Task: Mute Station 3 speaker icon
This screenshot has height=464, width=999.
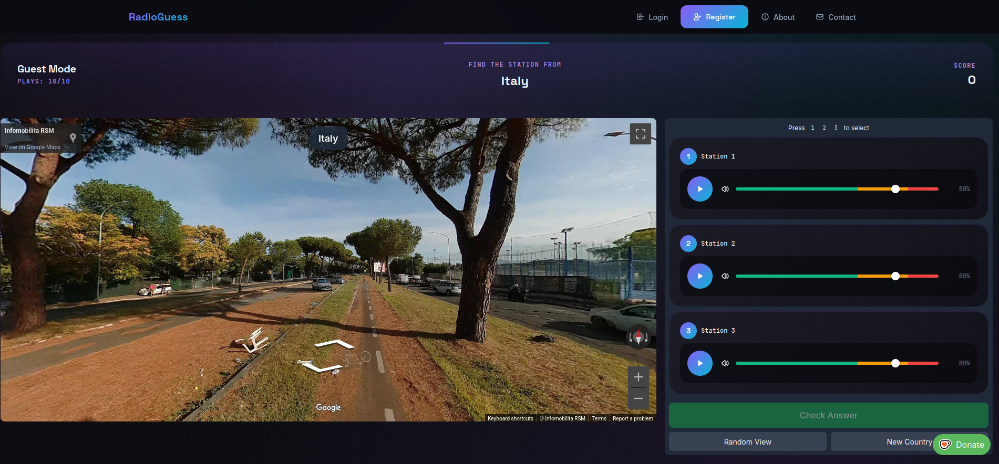Action: click(x=725, y=363)
